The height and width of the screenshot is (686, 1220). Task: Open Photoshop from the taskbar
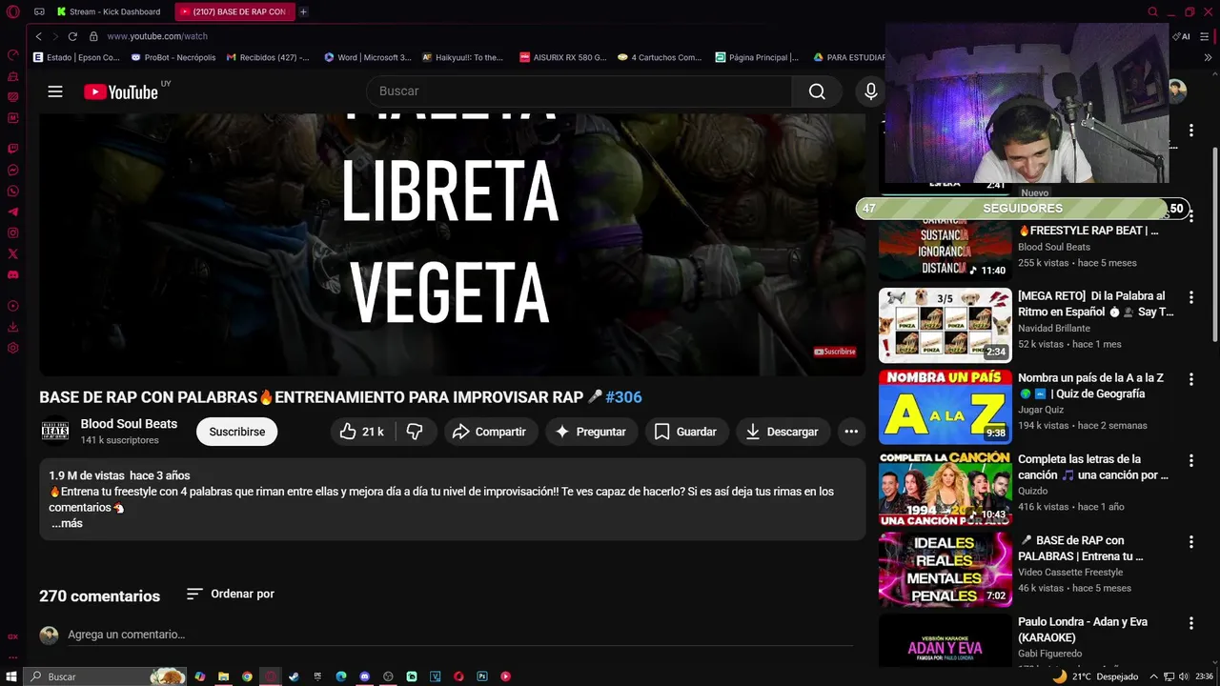click(482, 676)
